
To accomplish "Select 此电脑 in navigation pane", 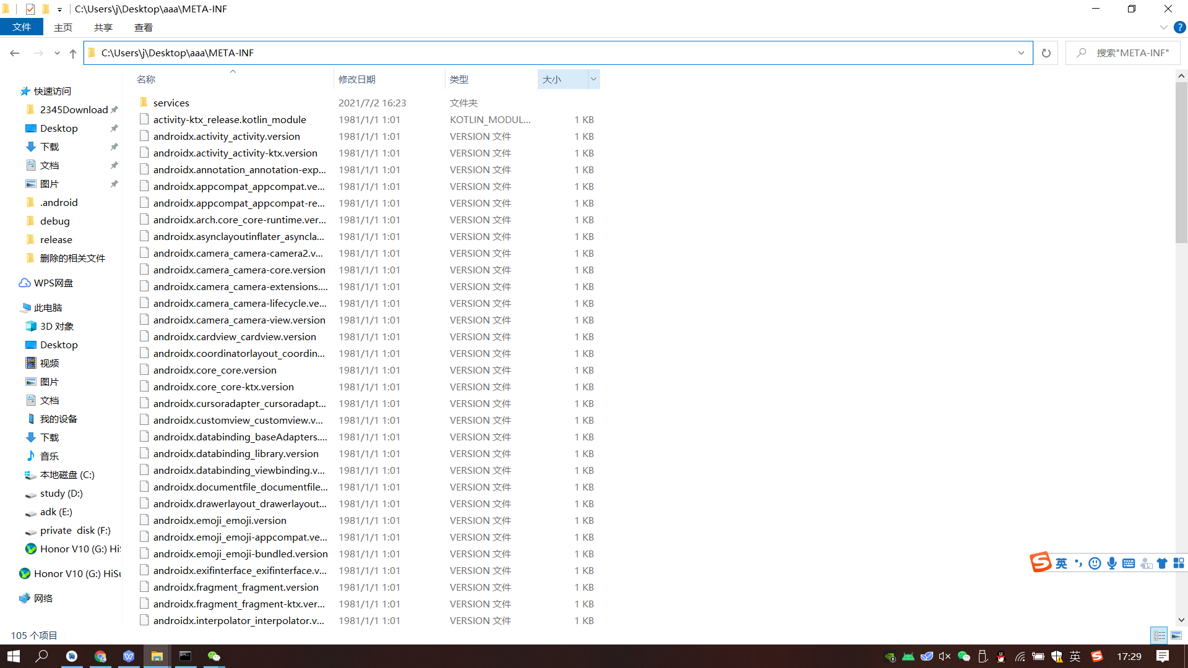I will tap(48, 307).
